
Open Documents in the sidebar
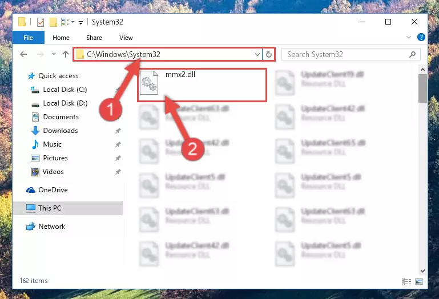[x=55, y=117]
